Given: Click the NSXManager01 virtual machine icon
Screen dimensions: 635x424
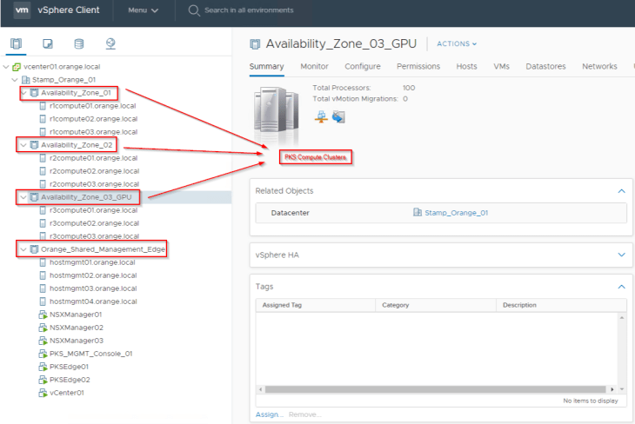Looking at the screenshot, I should click(43, 315).
